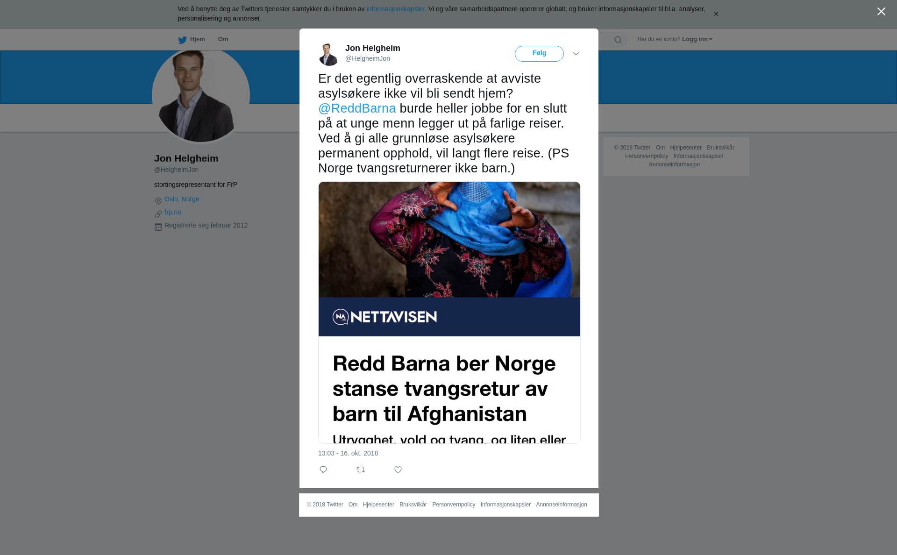Open the Oslo, Norge location link
The height and width of the screenshot is (555, 897).
click(x=182, y=199)
